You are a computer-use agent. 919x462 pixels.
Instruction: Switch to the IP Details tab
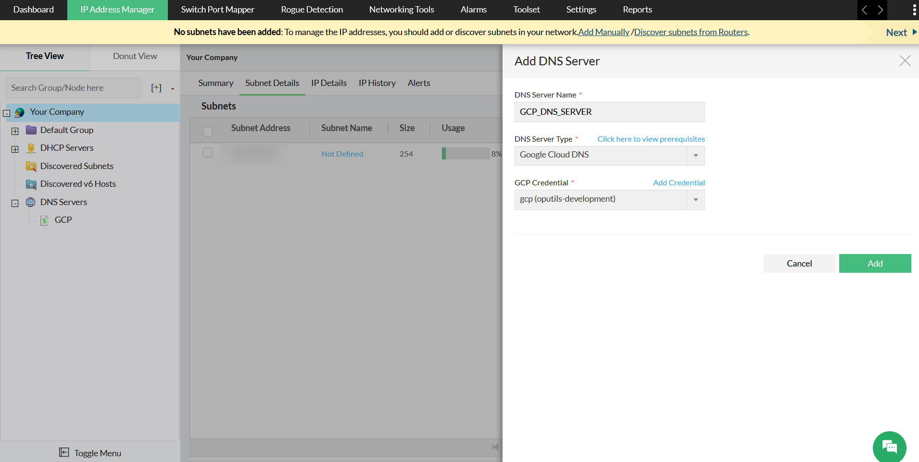click(x=329, y=83)
